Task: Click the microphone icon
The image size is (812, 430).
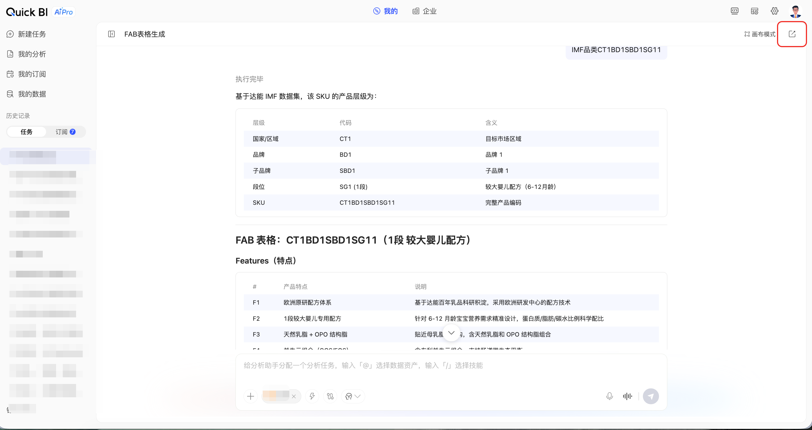Action: pos(610,396)
